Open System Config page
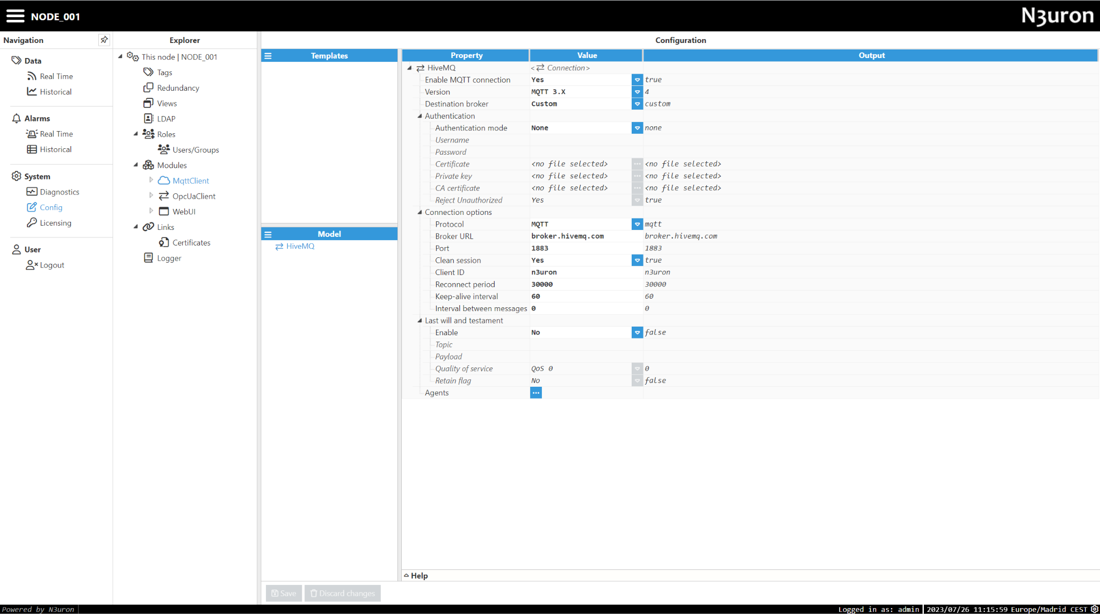The height and width of the screenshot is (614, 1100). (x=45, y=207)
